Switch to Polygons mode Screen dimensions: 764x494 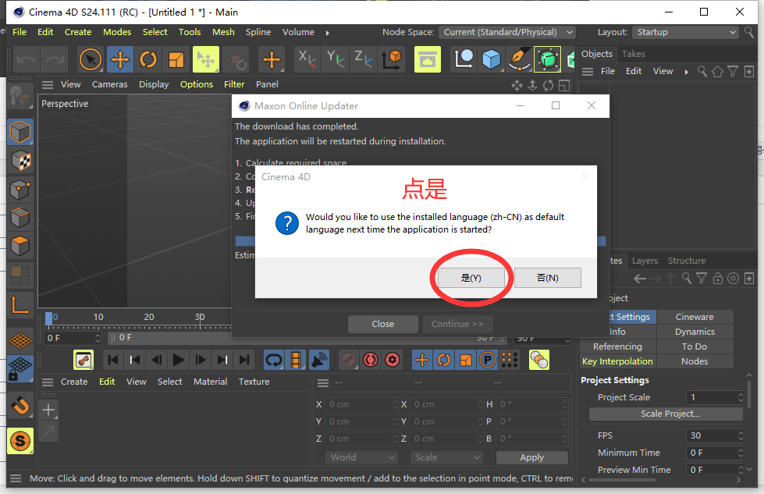[x=20, y=246]
